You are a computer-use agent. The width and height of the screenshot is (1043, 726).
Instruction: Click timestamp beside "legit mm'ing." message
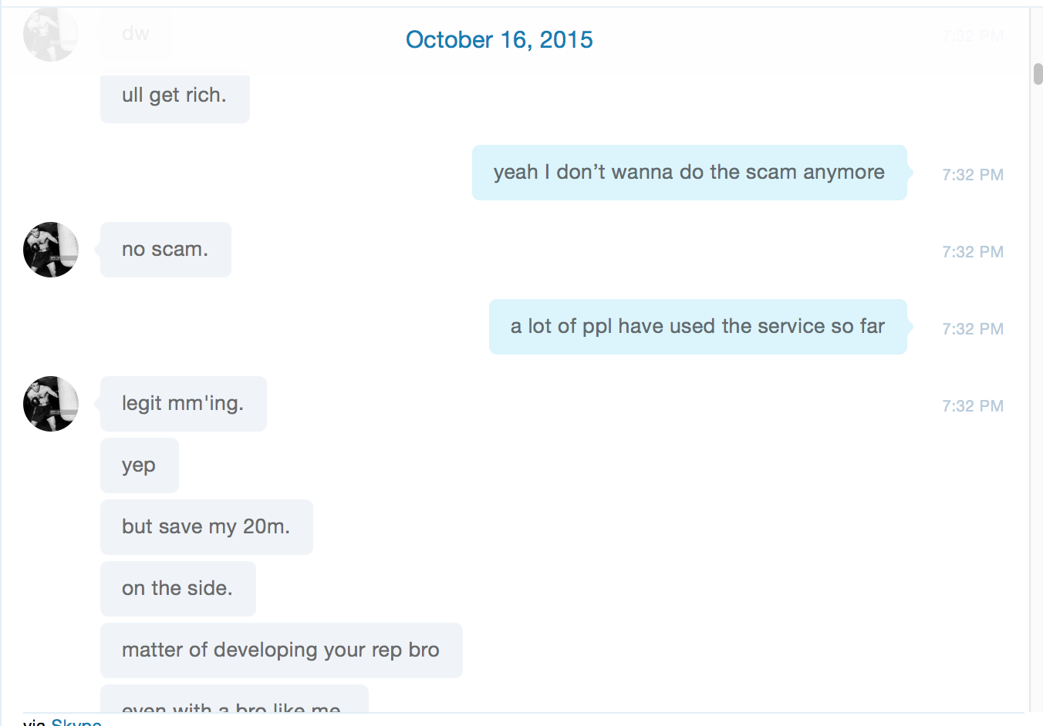(x=973, y=406)
